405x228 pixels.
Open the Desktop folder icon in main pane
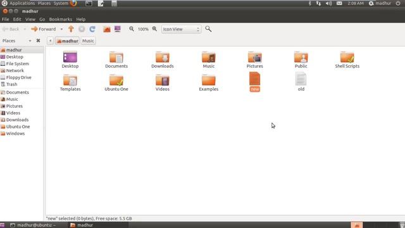pyautogui.click(x=70, y=57)
